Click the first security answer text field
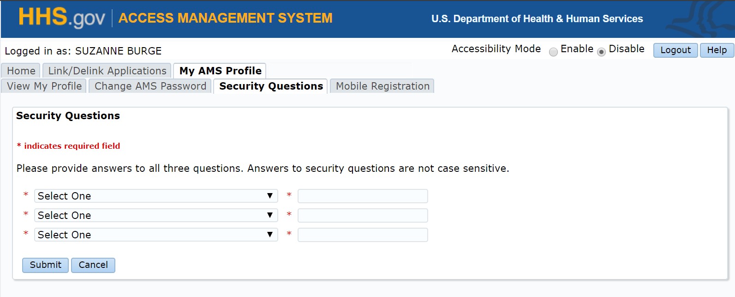Viewport: 735px width, 297px height. pos(363,196)
